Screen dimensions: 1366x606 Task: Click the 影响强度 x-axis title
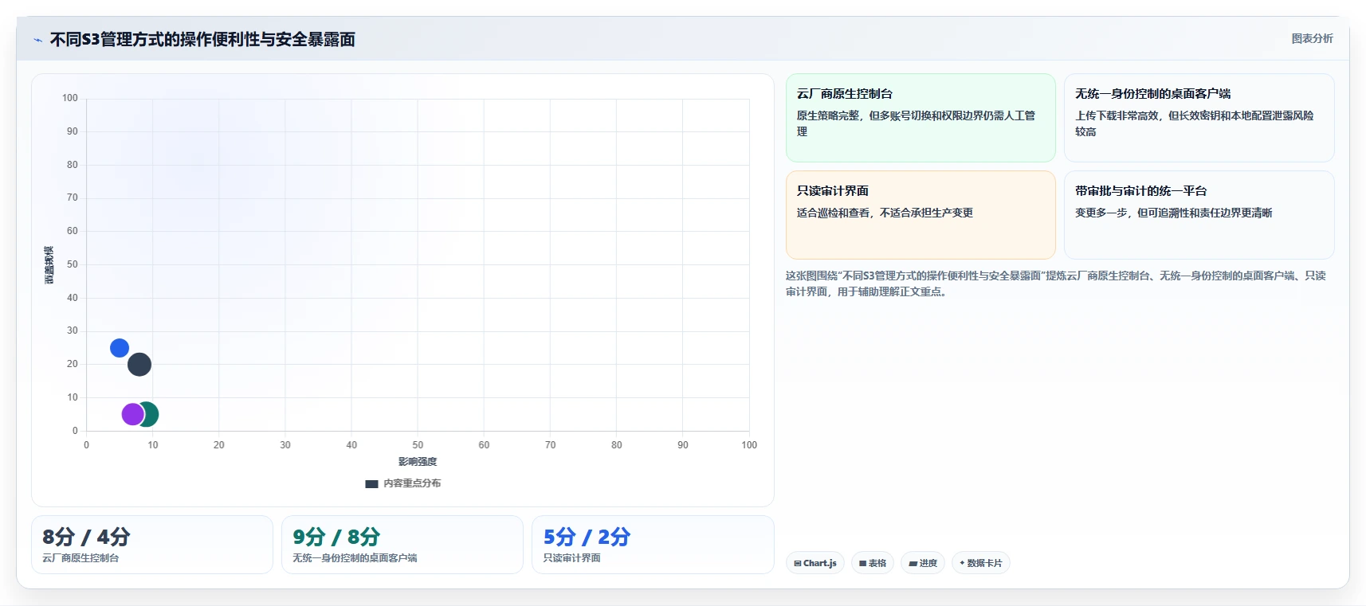(418, 462)
